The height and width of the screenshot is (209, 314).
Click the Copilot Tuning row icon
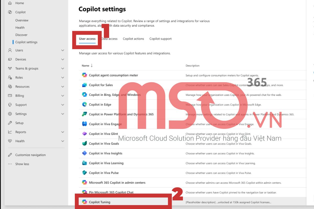[x=84, y=202]
